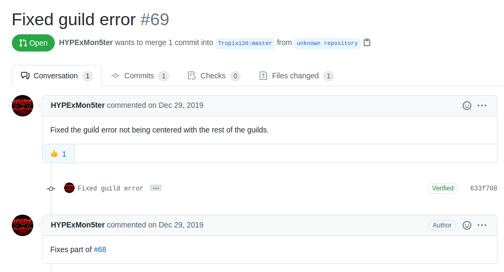Expand commit message ellipsis for Fixed guild error

(x=156, y=188)
